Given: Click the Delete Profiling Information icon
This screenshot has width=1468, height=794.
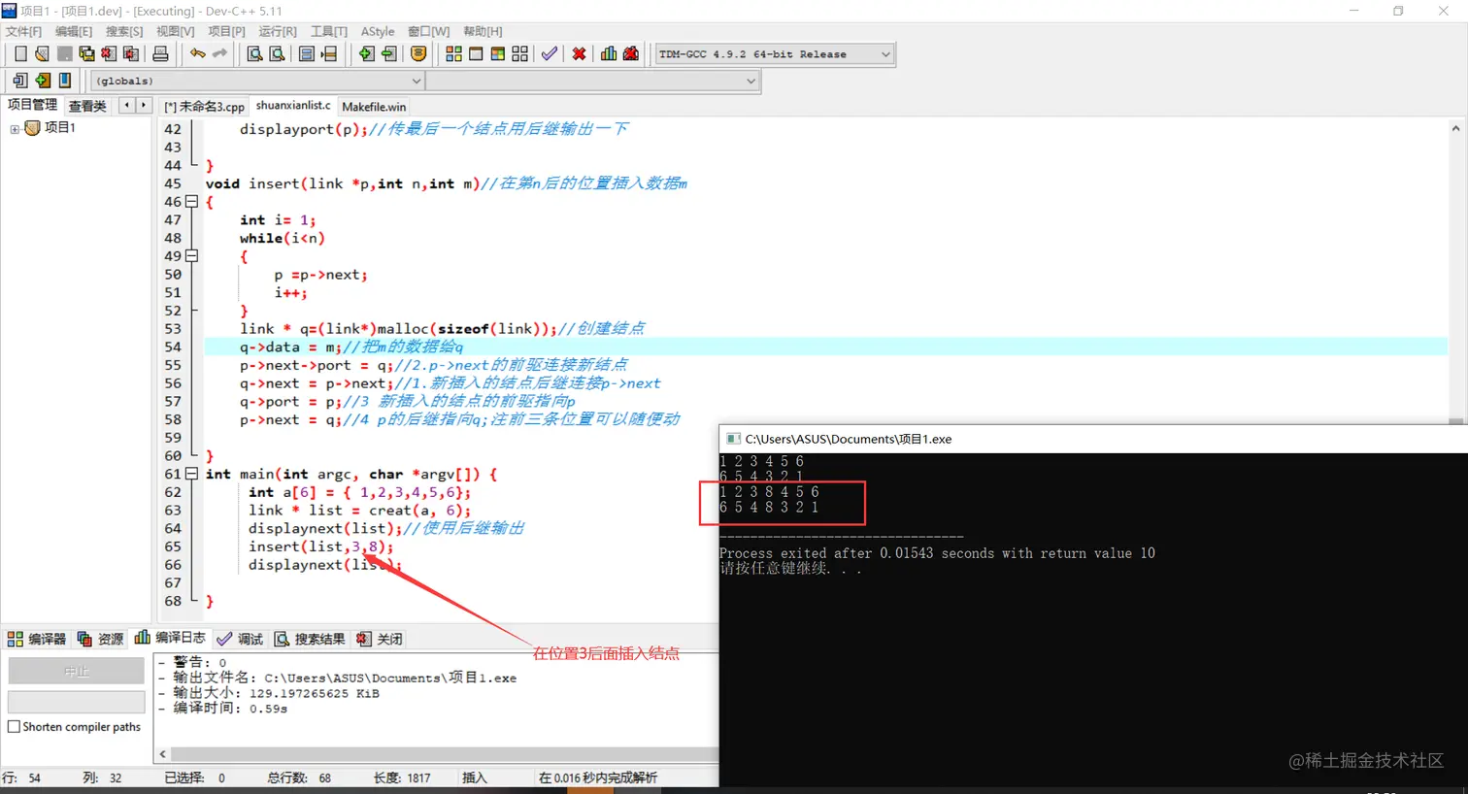Looking at the screenshot, I should (631, 54).
